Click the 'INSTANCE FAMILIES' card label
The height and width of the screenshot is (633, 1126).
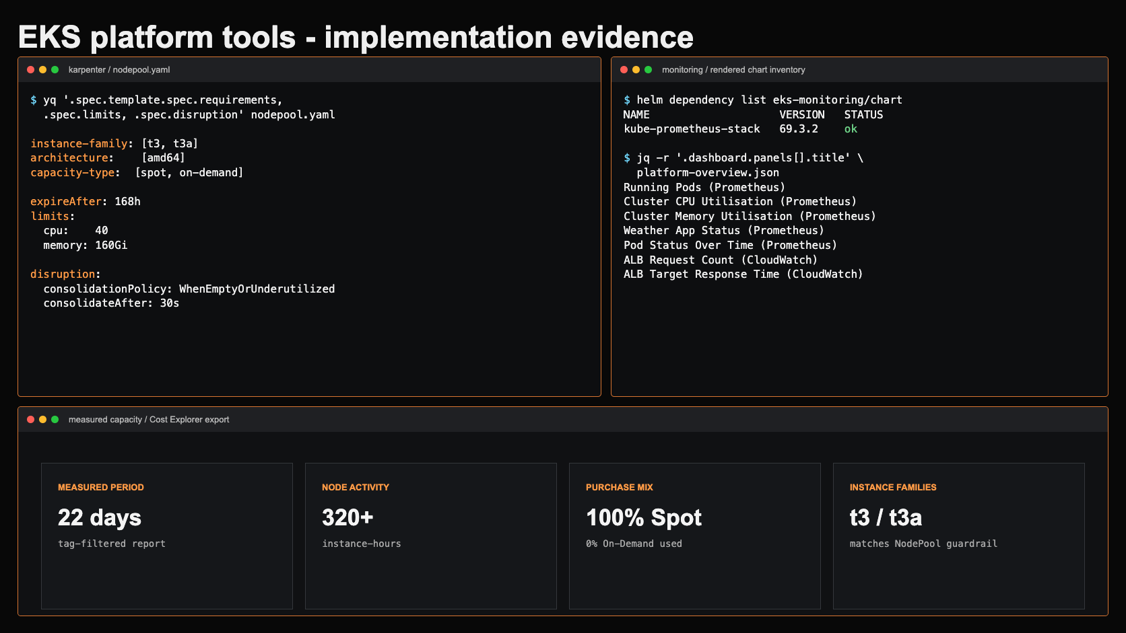tap(893, 487)
